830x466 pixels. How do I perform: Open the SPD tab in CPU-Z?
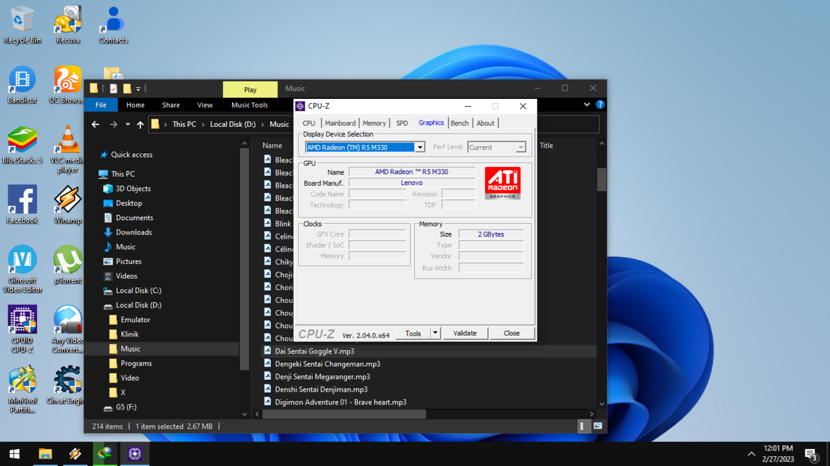click(402, 123)
